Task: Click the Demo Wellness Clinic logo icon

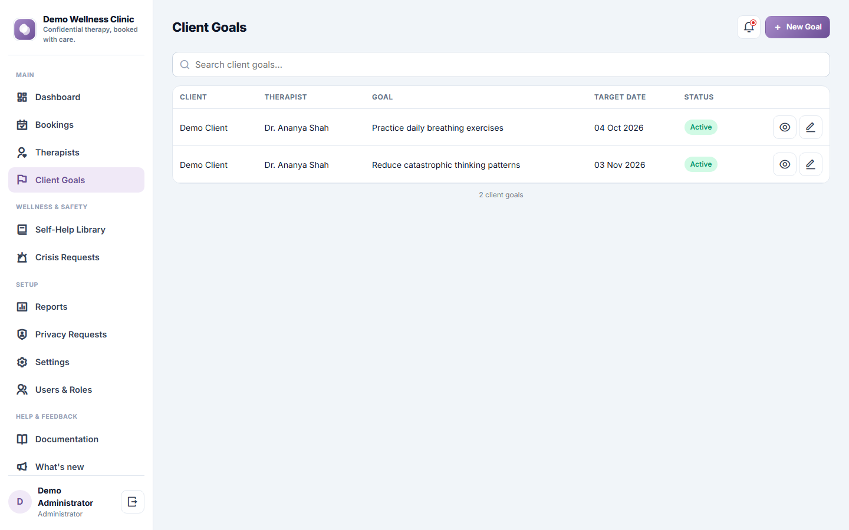Action: pos(25,29)
